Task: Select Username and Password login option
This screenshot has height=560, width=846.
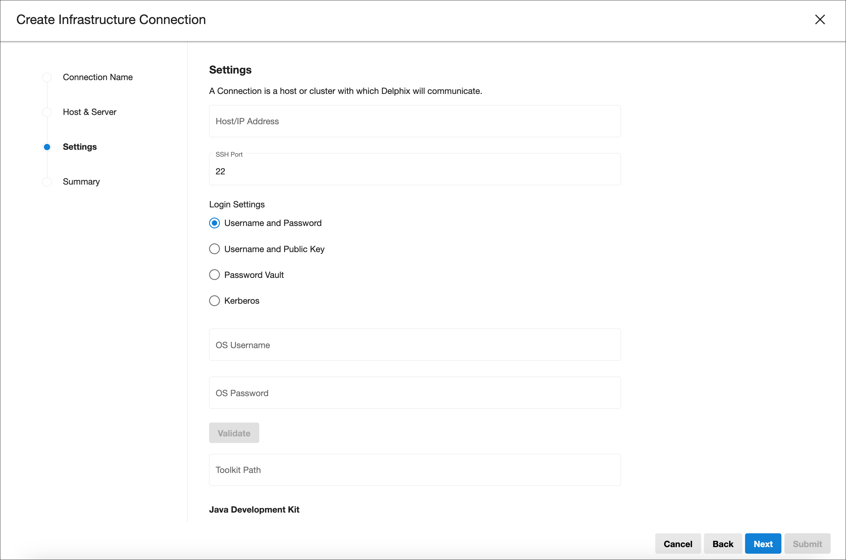Action: (215, 223)
